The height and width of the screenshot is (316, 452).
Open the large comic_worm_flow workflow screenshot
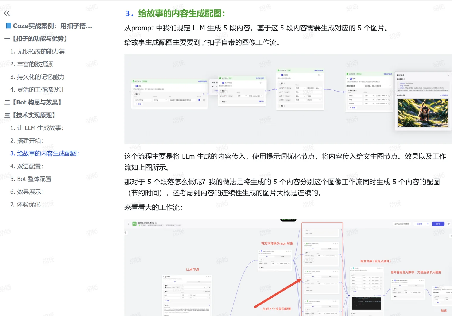[288, 267]
